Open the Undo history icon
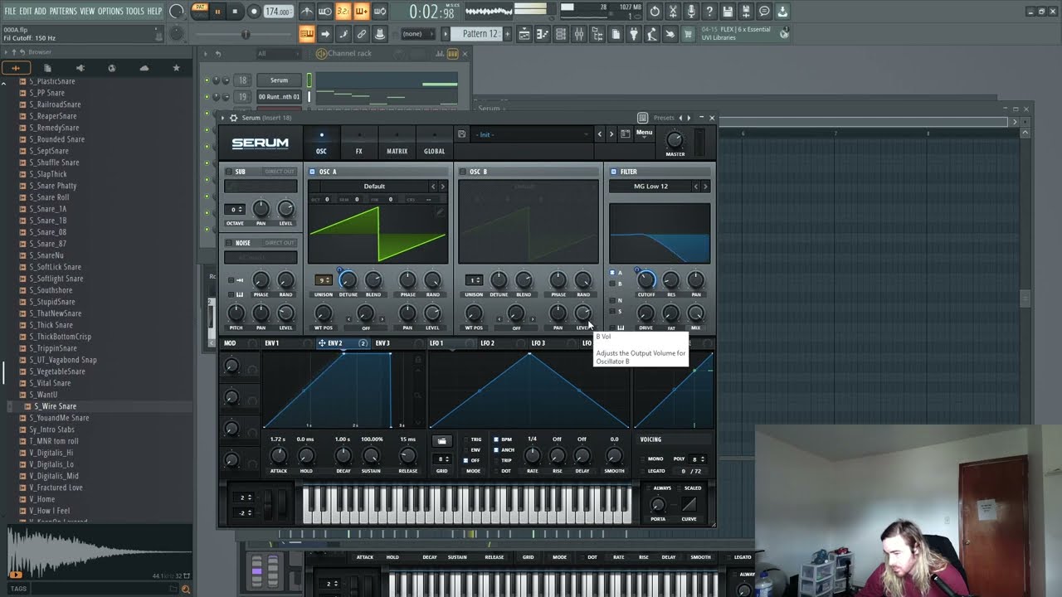The image size is (1062, 597). point(655,12)
